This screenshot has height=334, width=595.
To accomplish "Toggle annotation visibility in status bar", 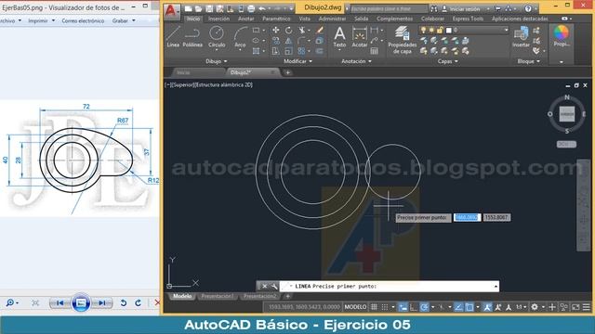I will [487, 307].
